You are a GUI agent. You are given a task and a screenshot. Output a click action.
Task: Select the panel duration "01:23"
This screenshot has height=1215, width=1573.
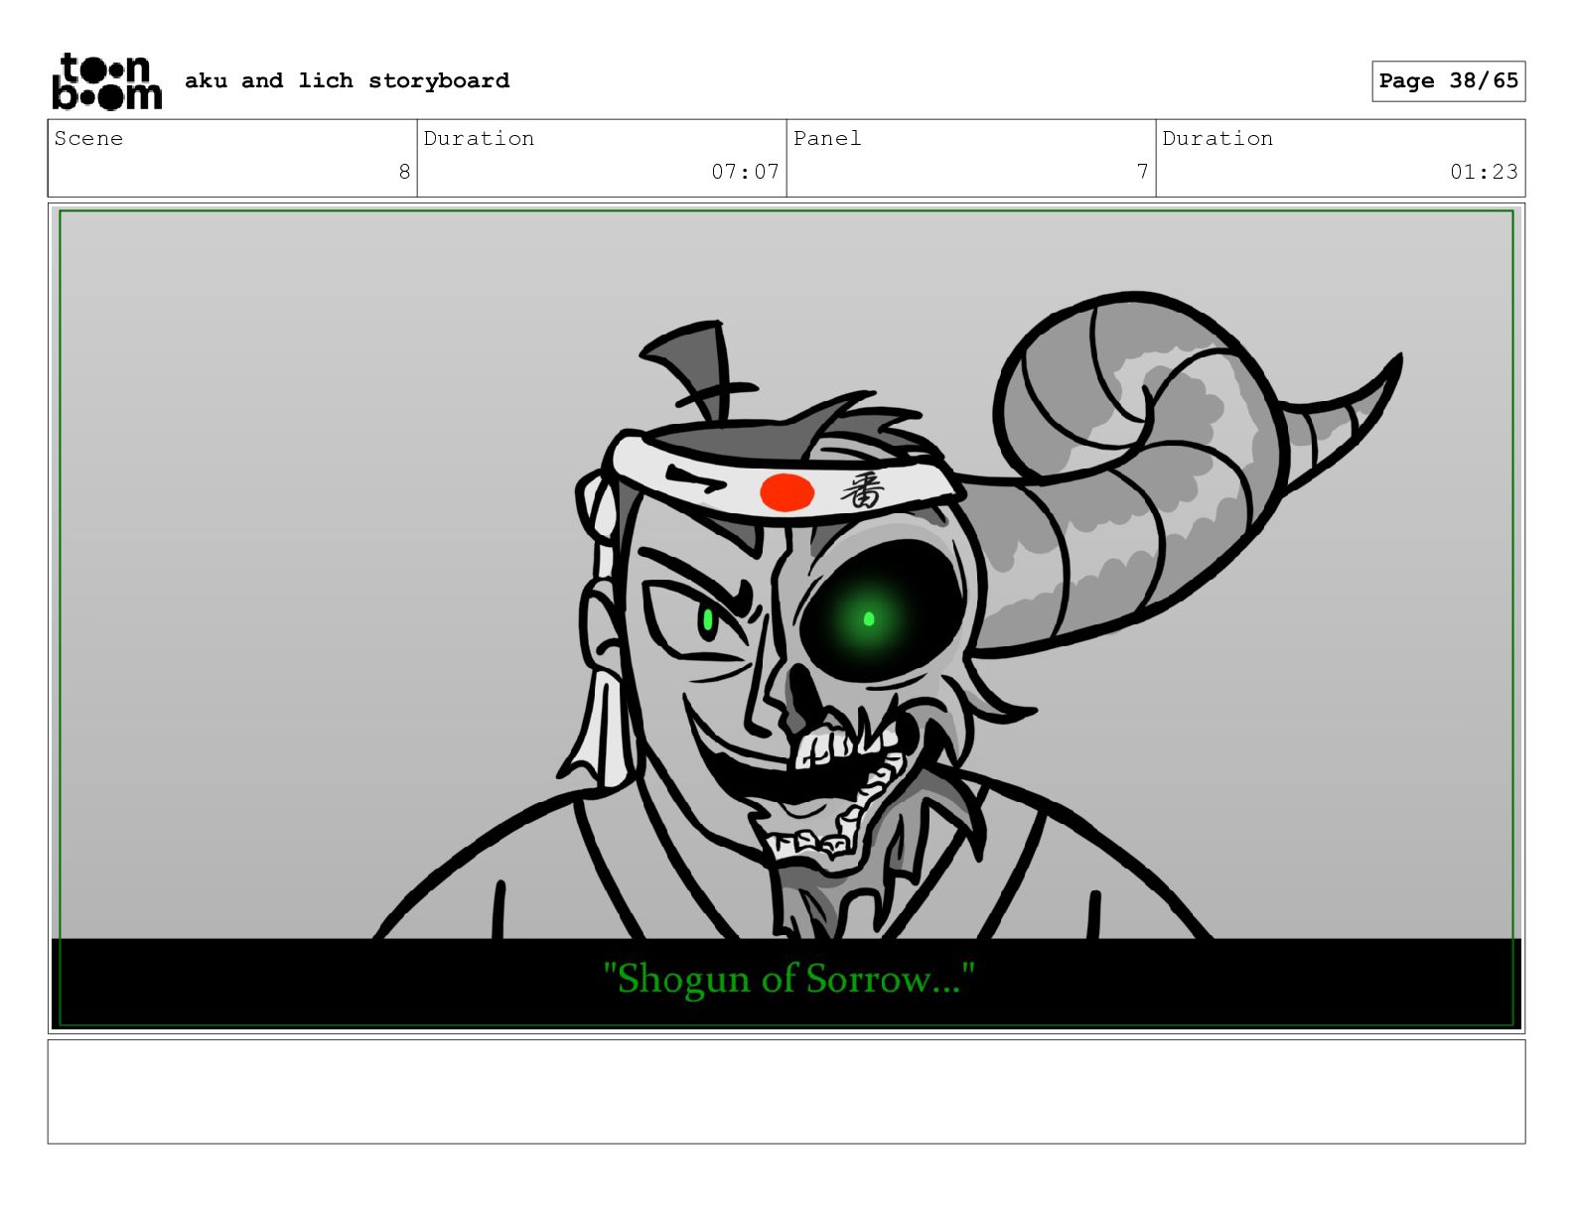click(x=1484, y=172)
